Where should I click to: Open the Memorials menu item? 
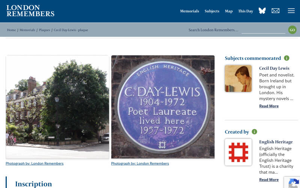click(189, 11)
